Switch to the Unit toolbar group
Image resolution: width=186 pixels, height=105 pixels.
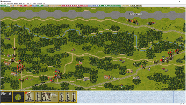pyautogui.click(x=22, y=6)
